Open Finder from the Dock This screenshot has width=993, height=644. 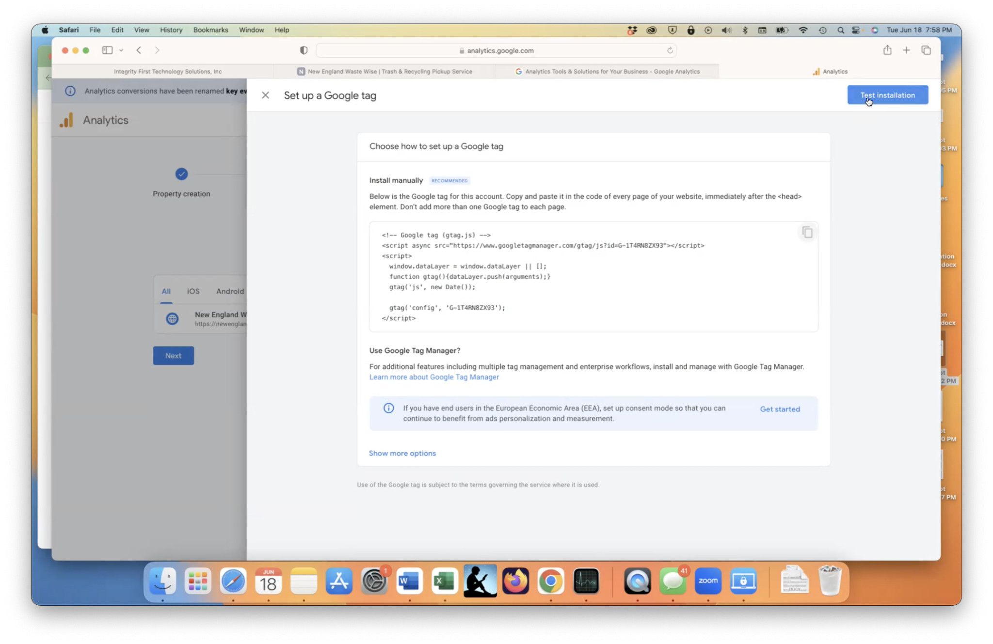click(x=162, y=581)
